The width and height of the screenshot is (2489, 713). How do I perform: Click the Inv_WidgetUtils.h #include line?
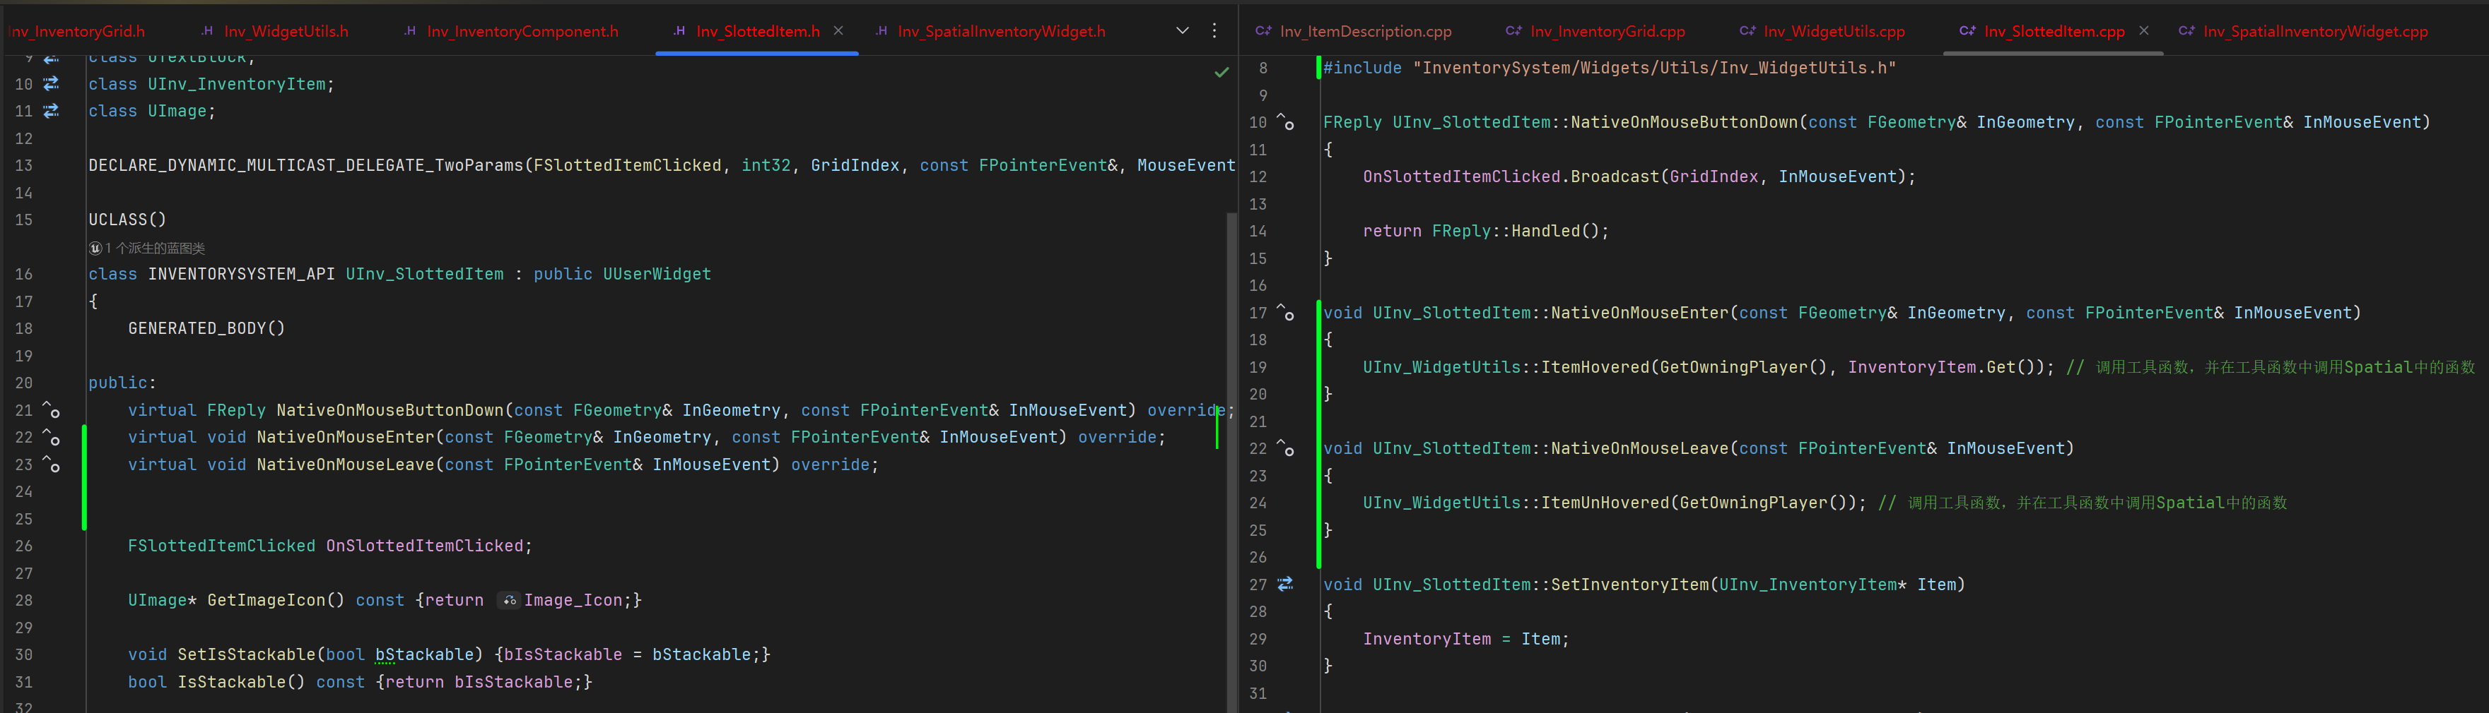(1610, 68)
